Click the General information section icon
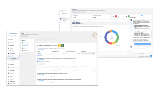Viewport: 161px width, 91px height. tap(22, 43)
